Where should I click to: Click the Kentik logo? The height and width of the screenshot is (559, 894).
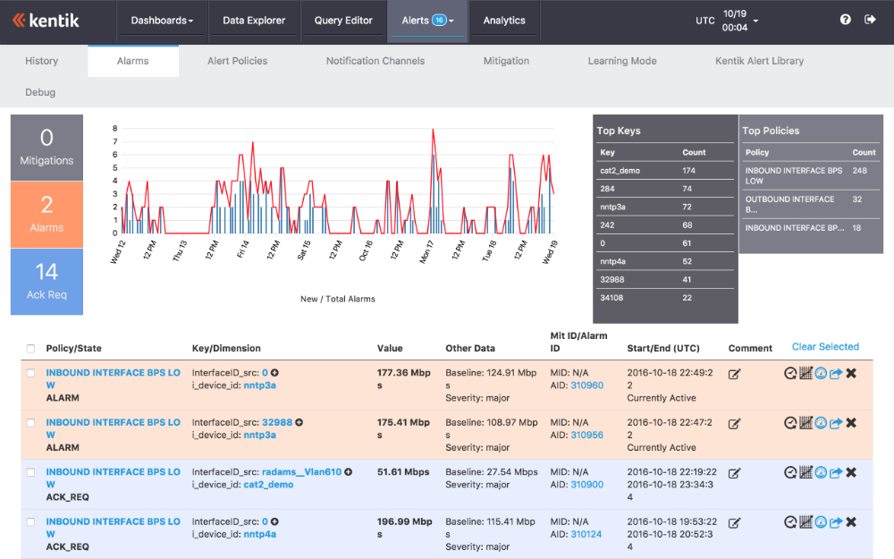coord(46,21)
